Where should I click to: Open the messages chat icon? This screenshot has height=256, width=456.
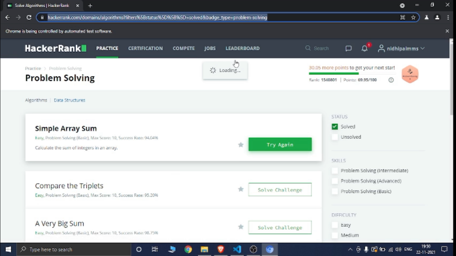tap(349, 48)
